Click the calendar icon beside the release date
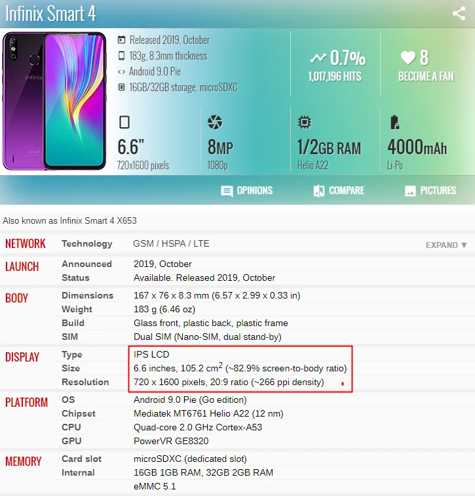Image resolution: width=475 pixels, height=496 pixels. click(x=121, y=40)
